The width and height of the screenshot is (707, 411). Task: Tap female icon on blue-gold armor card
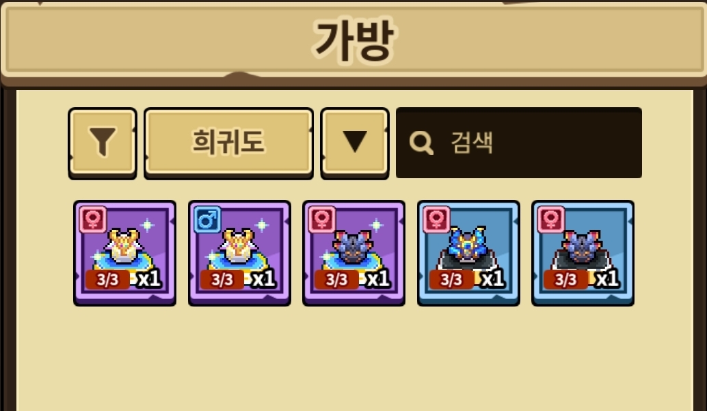pos(436,220)
